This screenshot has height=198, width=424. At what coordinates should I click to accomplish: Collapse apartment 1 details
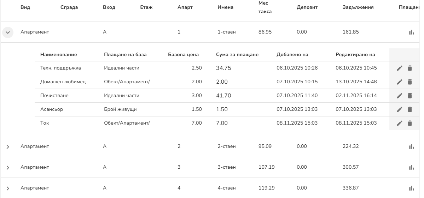[8, 32]
